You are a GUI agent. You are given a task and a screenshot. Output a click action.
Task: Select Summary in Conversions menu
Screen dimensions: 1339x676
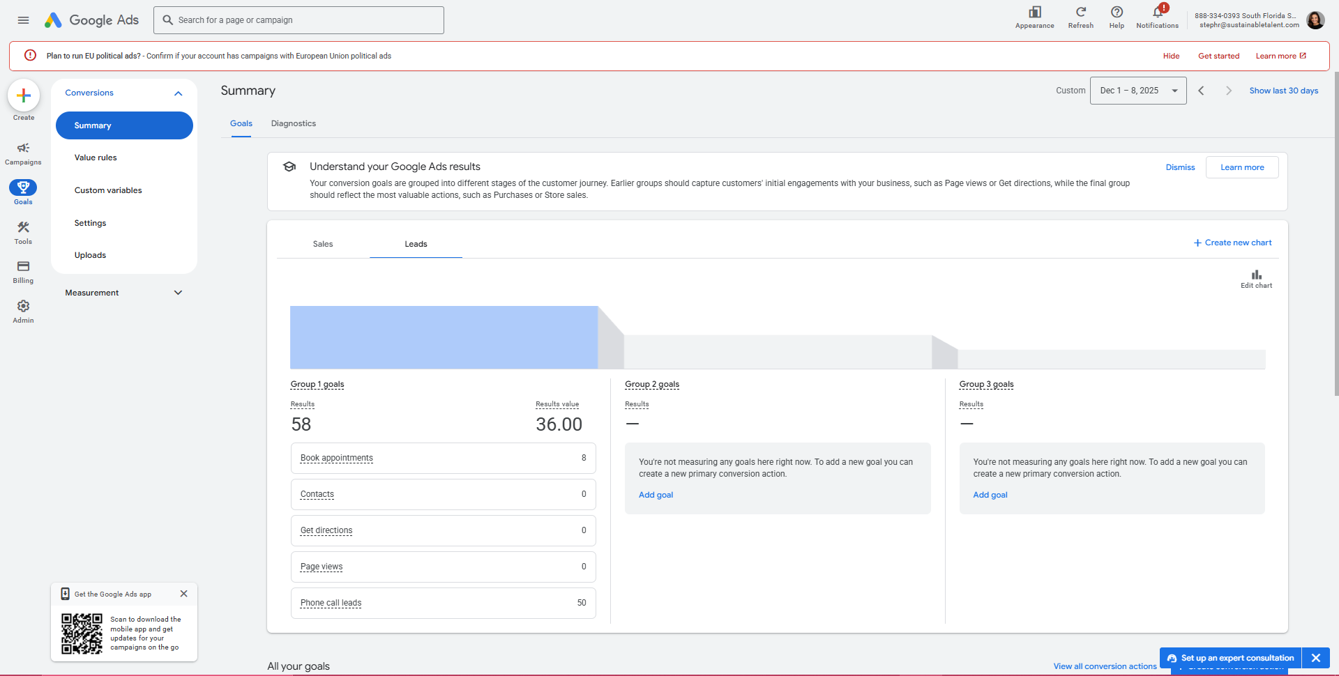pyautogui.click(x=124, y=125)
